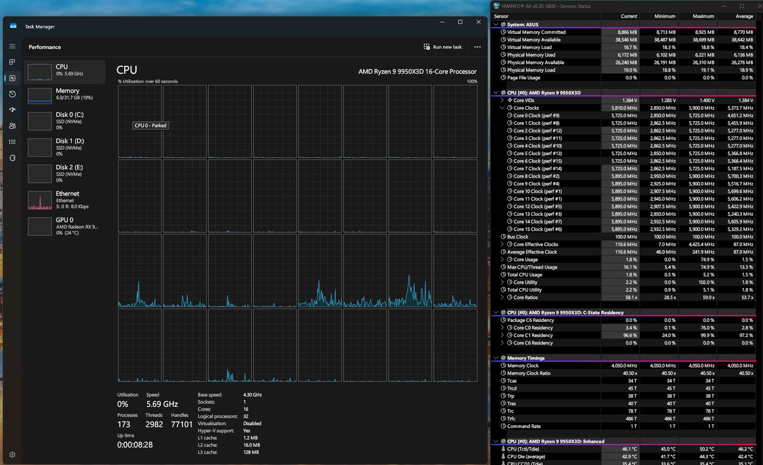Collapse the System: ASUS sensor group

coord(497,24)
